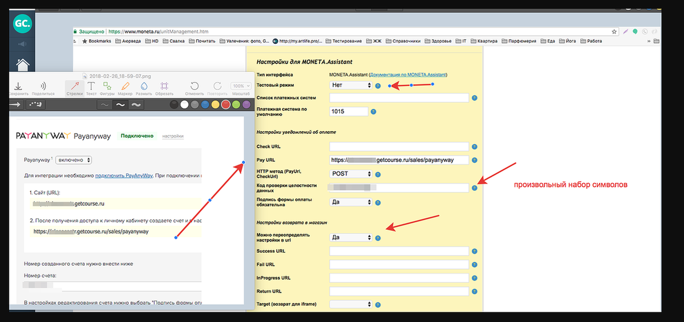The height and width of the screenshot is (322, 684).
Task: Click the Отменить undo icon
Action: [195, 88]
